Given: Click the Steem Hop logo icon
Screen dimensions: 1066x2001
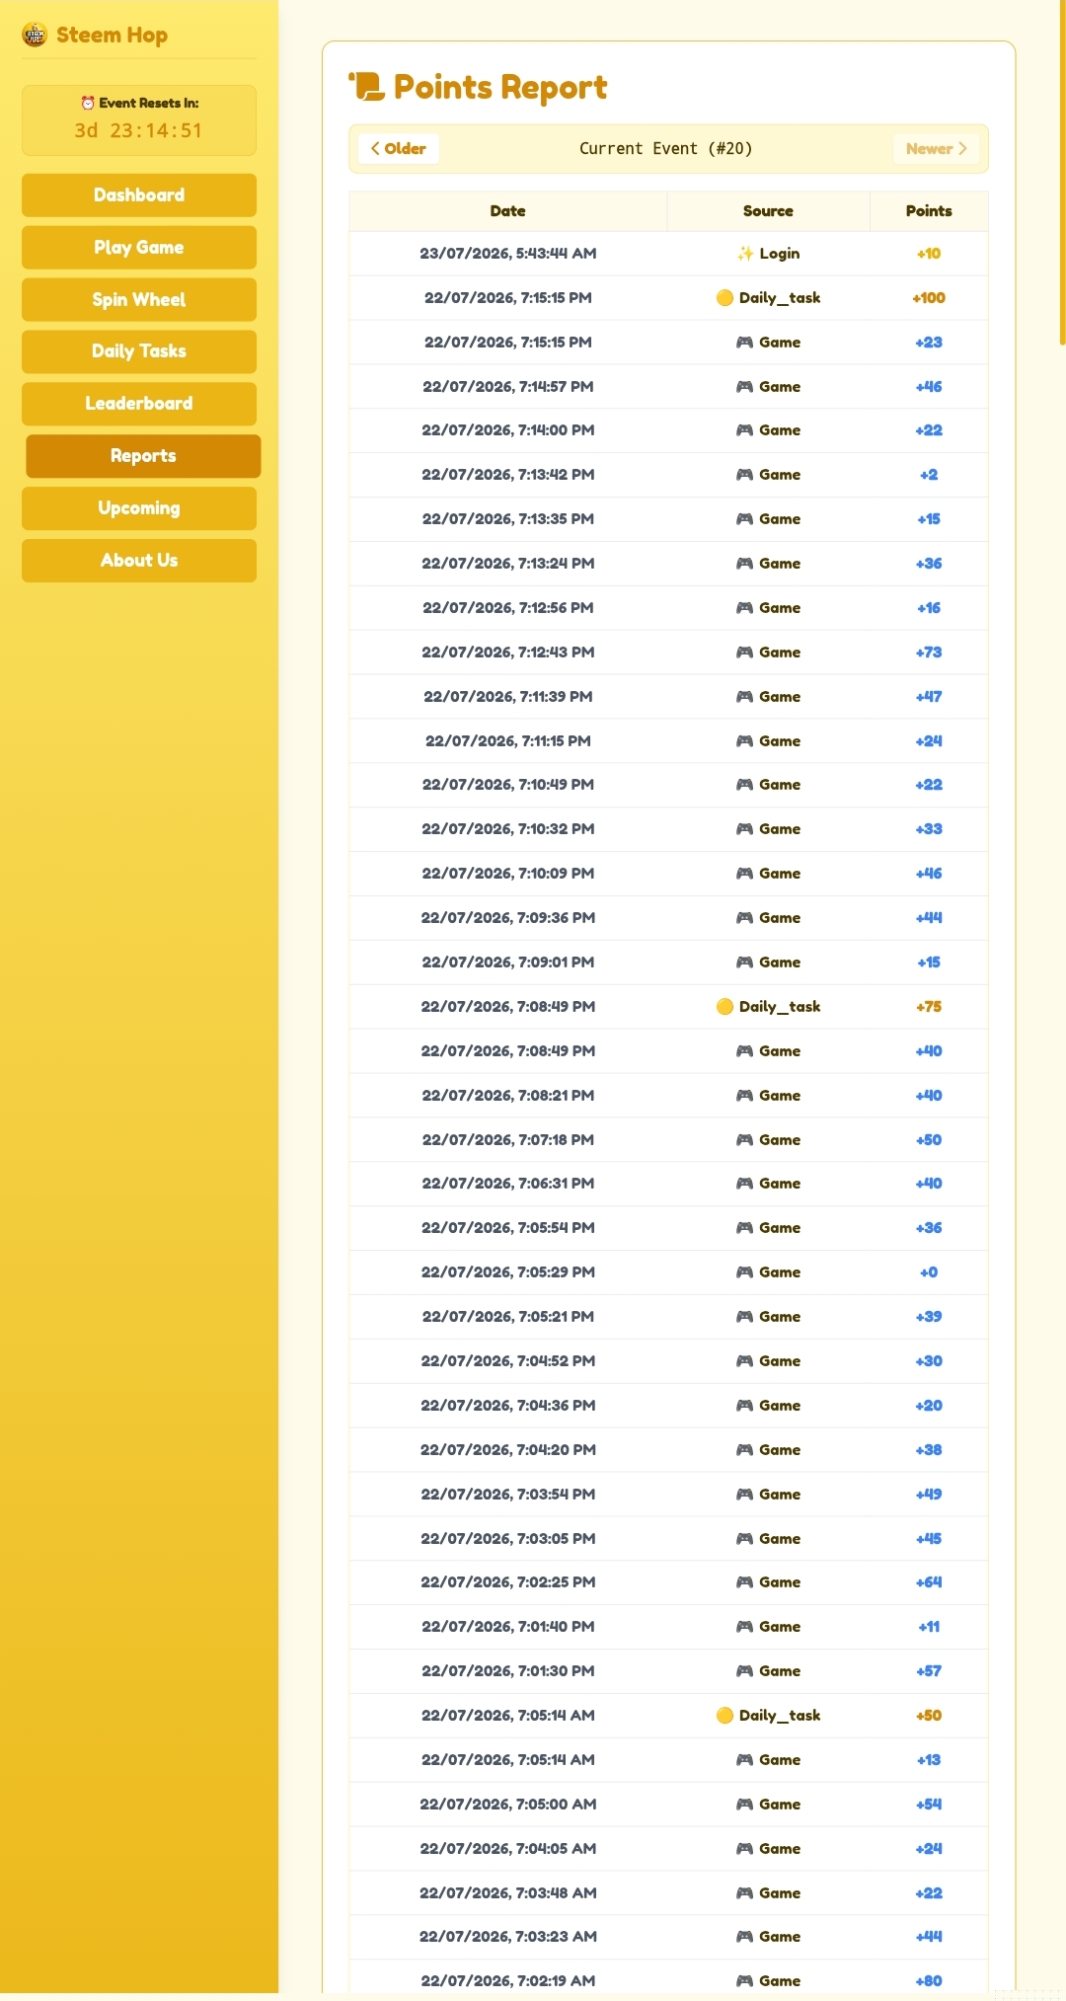Looking at the screenshot, I should [x=35, y=35].
